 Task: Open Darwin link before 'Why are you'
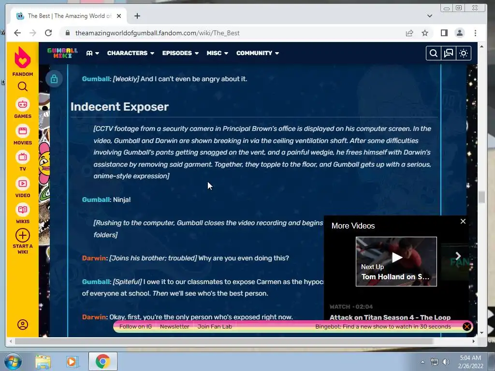click(94, 258)
